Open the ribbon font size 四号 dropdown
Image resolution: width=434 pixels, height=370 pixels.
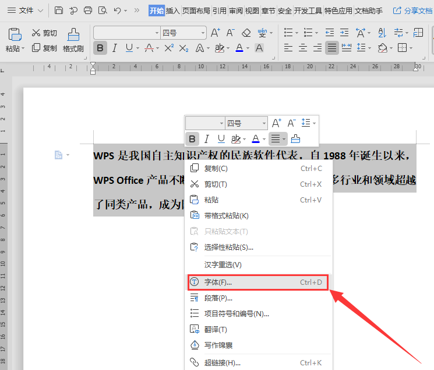pyautogui.click(x=203, y=33)
